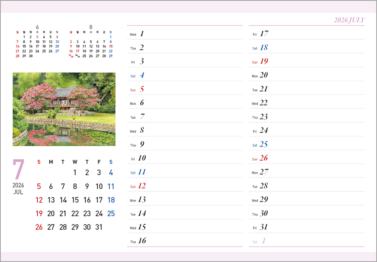Click the 2026 JULY header text
This screenshot has width=377, height=262.
350,20
